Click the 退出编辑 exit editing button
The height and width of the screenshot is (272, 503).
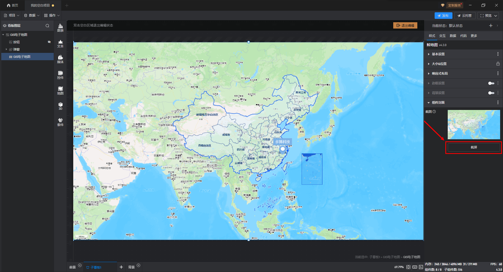(x=405, y=25)
